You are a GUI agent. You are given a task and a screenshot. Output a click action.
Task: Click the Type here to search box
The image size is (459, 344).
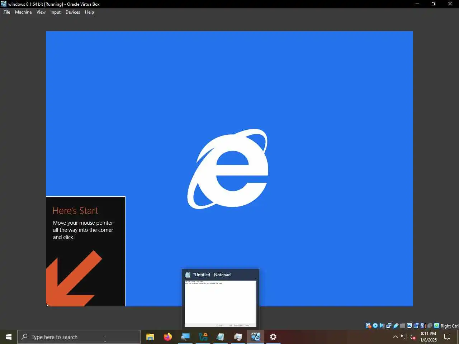pos(79,337)
